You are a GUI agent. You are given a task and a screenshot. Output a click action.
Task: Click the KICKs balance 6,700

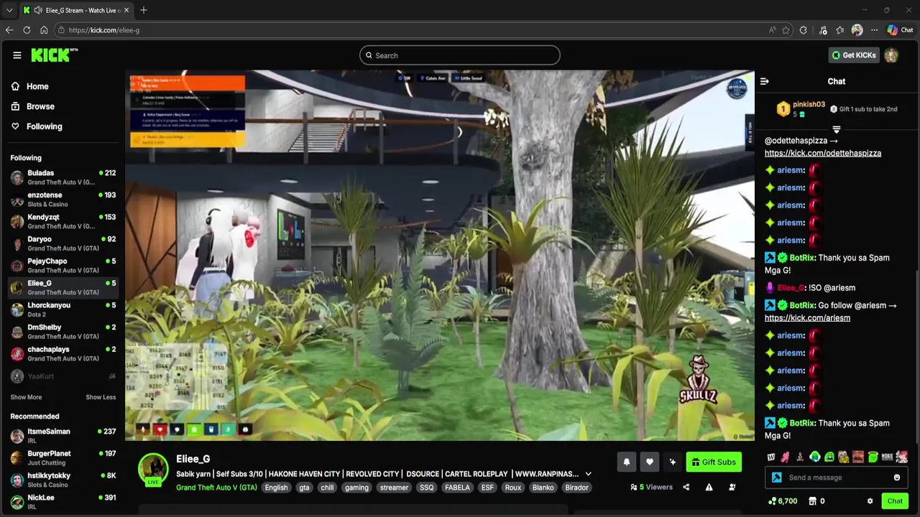click(x=783, y=501)
